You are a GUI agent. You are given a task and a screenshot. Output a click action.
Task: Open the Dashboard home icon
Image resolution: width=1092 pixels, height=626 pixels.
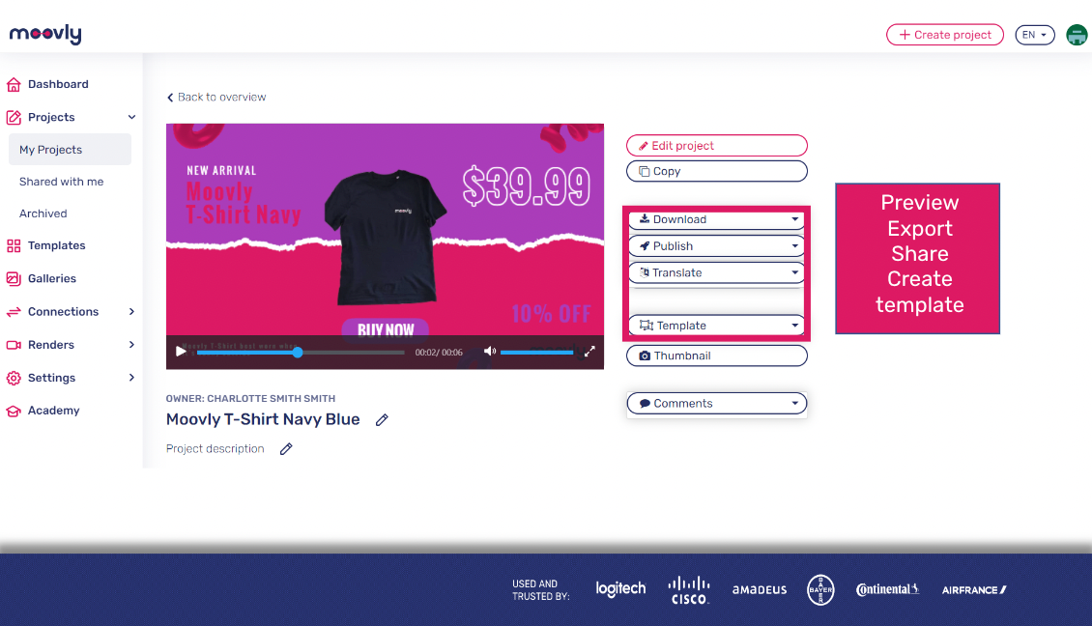tap(14, 84)
